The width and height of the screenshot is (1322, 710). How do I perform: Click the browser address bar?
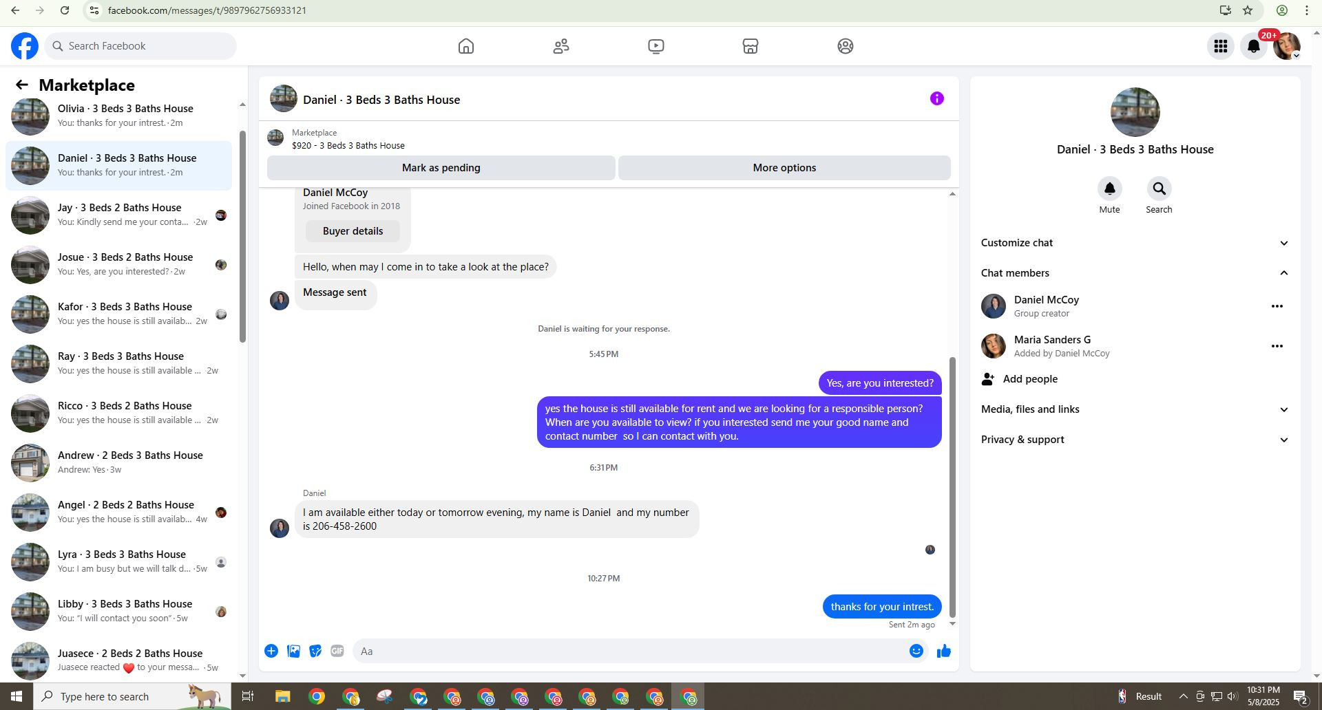click(x=647, y=10)
